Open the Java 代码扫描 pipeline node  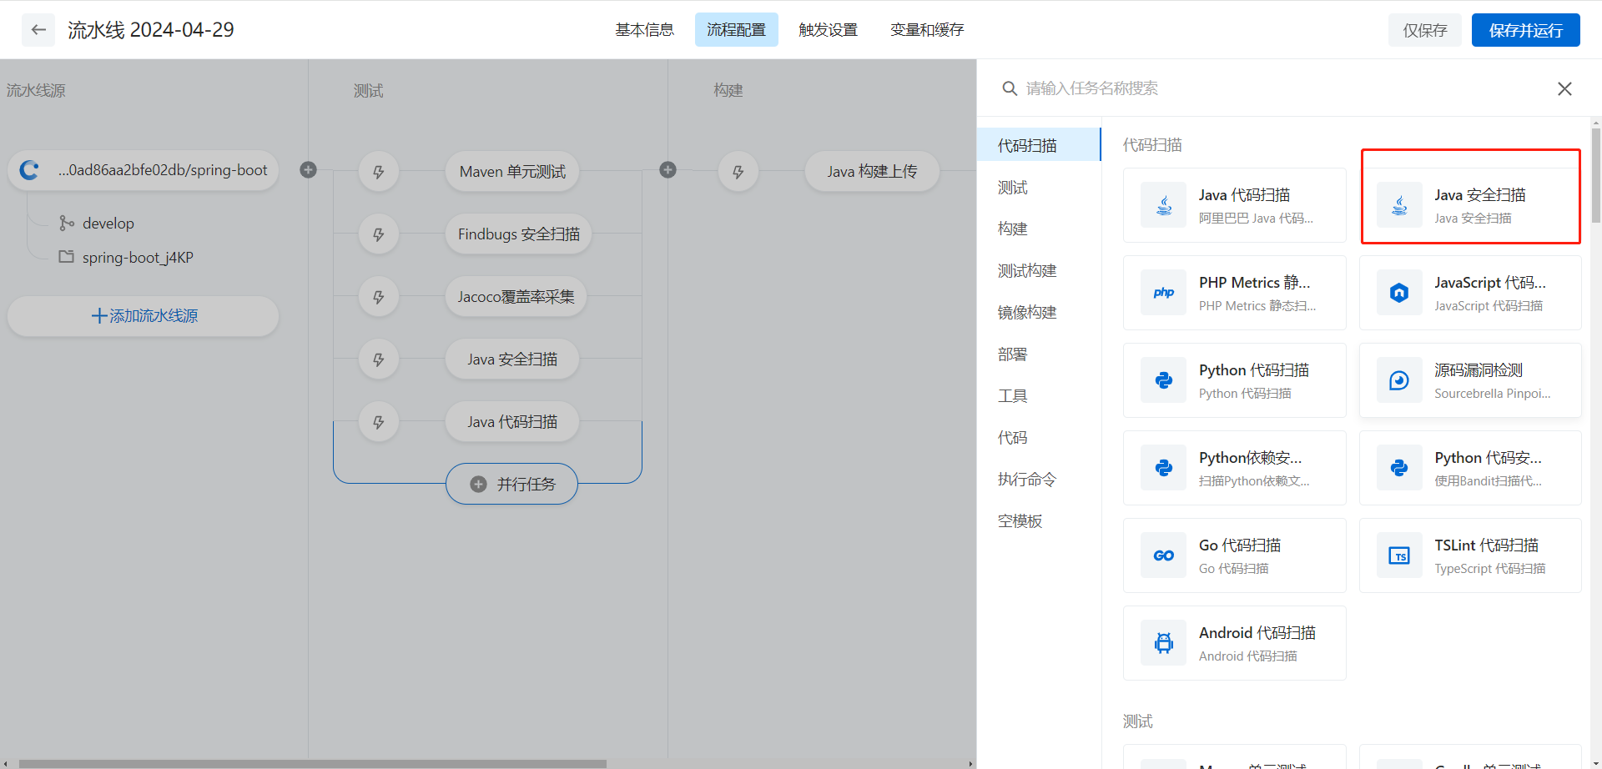[x=512, y=422]
